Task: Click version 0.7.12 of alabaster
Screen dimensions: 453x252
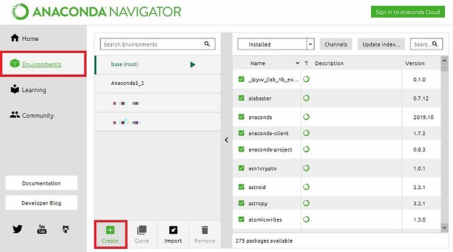Action: pyautogui.click(x=421, y=99)
